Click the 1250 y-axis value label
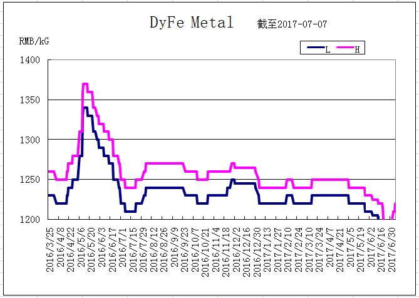Viewport: 419px width, 298px height. pyautogui.click(x=30, y=180)
